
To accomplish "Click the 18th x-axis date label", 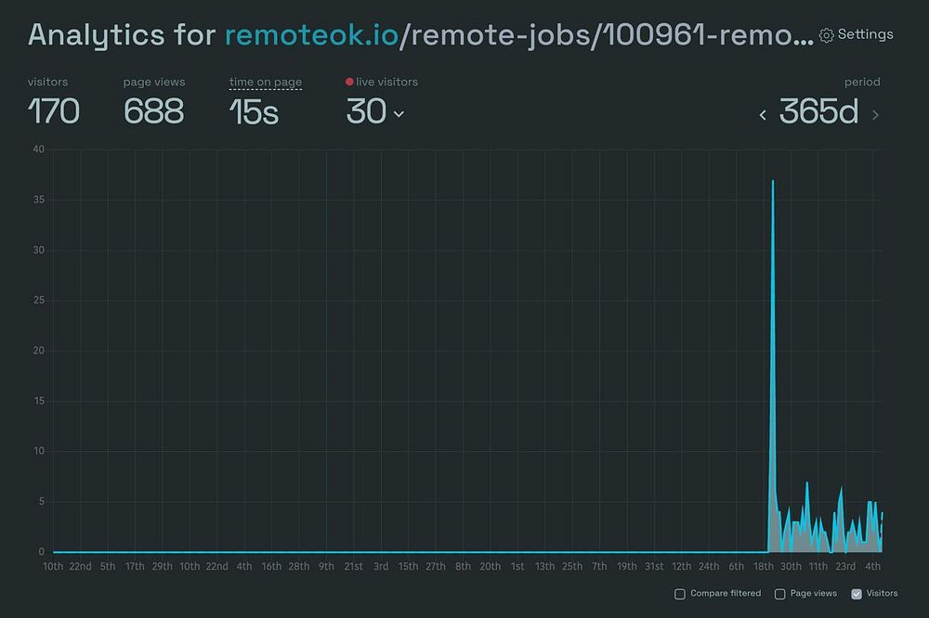I will [763, 566].
